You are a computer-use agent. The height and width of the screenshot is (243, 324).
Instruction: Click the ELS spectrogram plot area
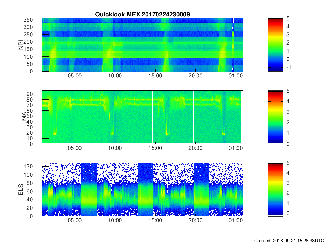[143, 190]
